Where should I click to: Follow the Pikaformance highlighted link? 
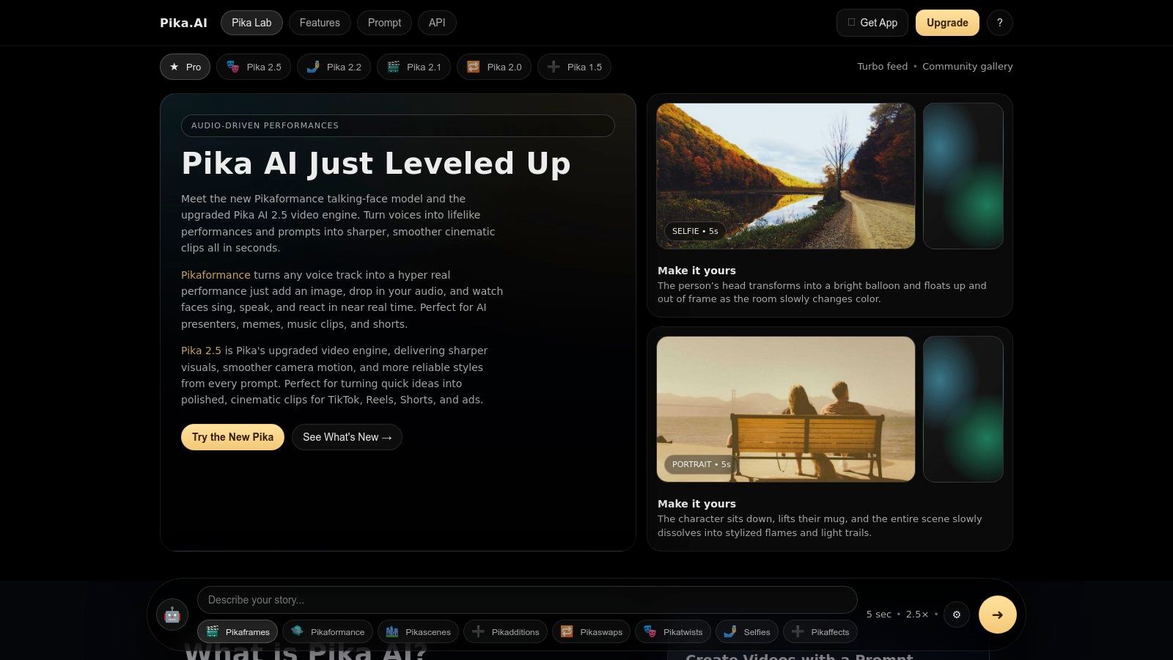click(x=216, y=275)
